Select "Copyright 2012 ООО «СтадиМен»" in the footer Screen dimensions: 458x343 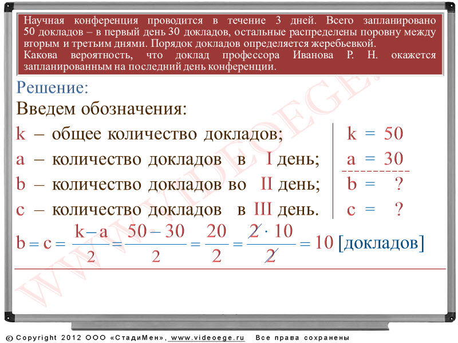91,338
